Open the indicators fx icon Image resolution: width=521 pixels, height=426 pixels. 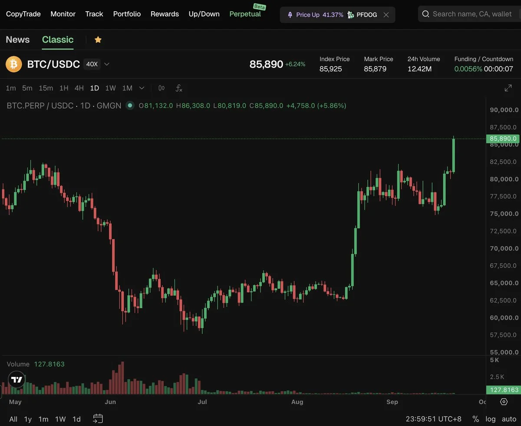click(x=178, y=88)
